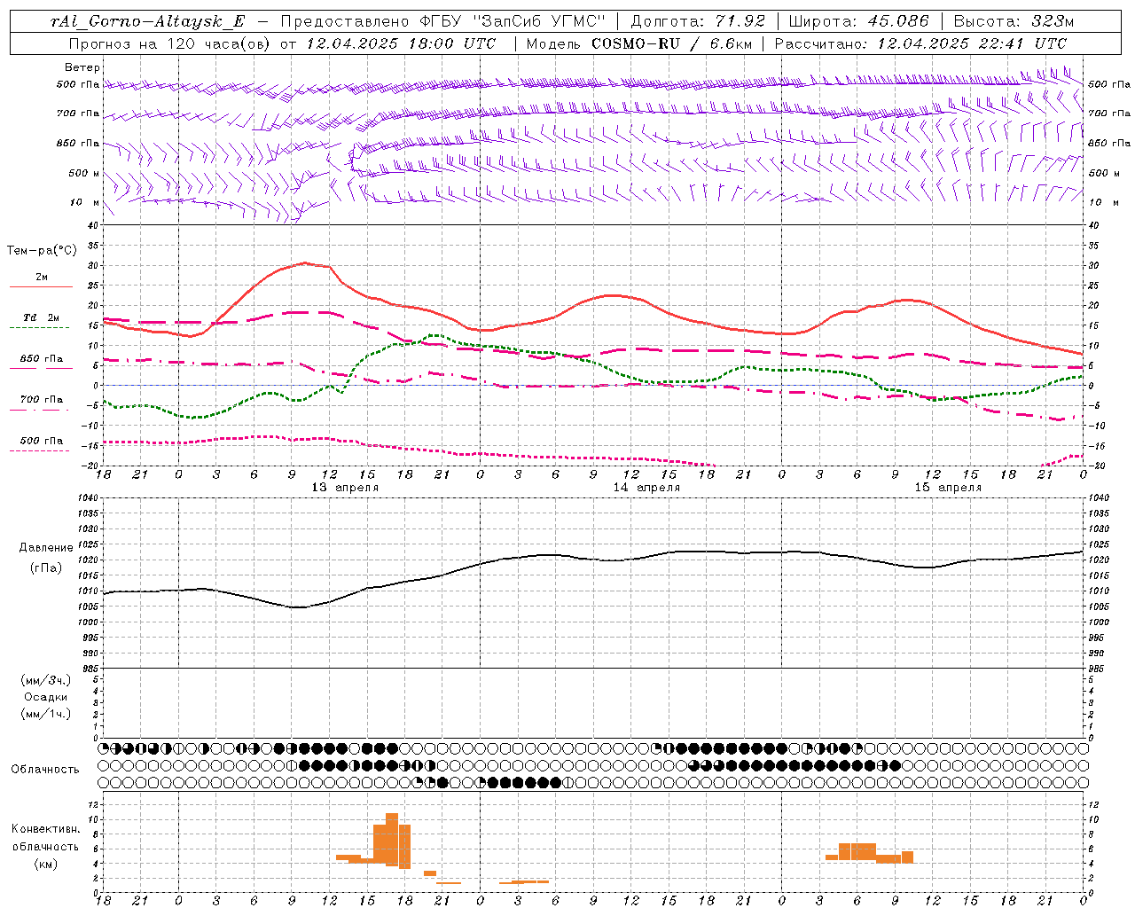The height and width of the screenshot is (908, 1135).
Task: Click the tallest orange convective cloud bar
Action: point(392,840)
